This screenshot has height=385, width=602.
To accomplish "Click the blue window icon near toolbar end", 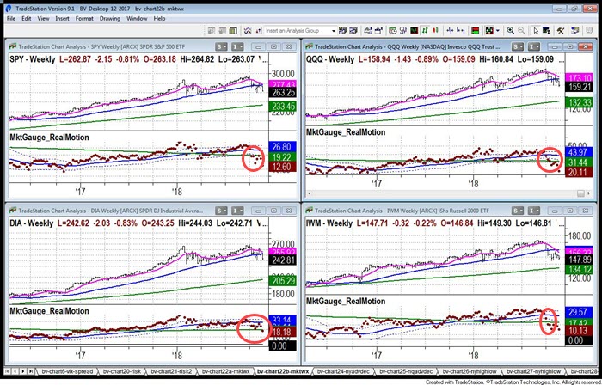I will (x=574, y=31).
